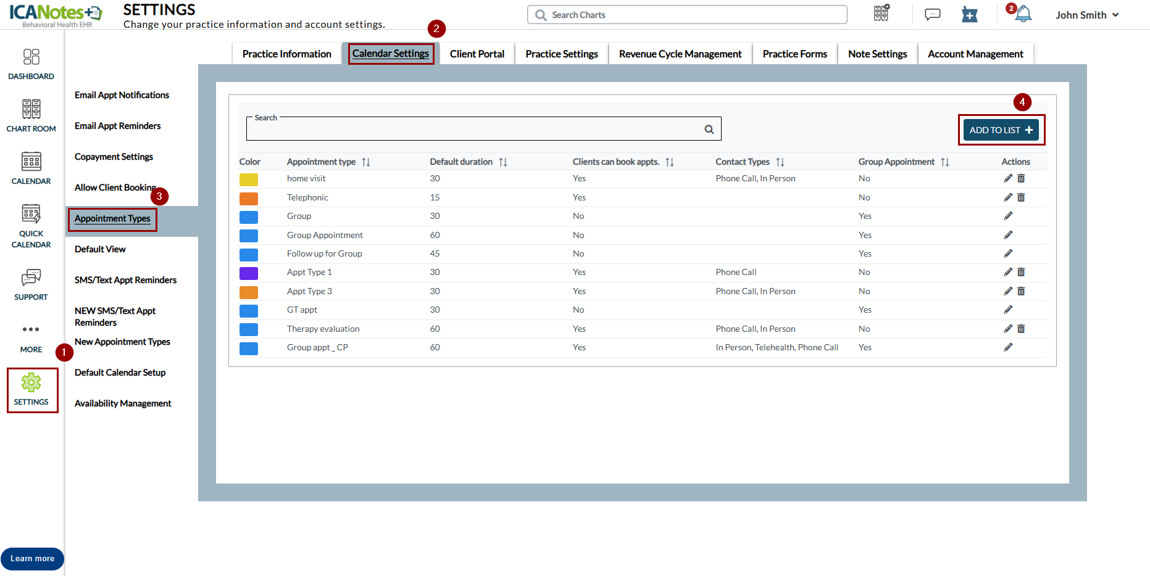Switch to Note Settings tab
The width and height of the screenshot is (1150, 576).
pos(878,54)
